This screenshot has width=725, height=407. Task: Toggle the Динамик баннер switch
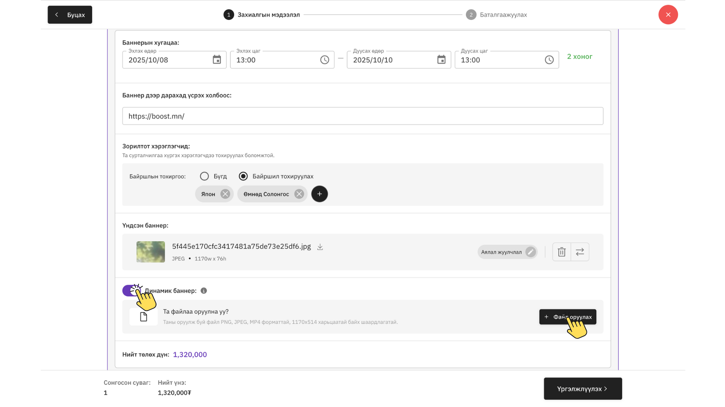131,291
